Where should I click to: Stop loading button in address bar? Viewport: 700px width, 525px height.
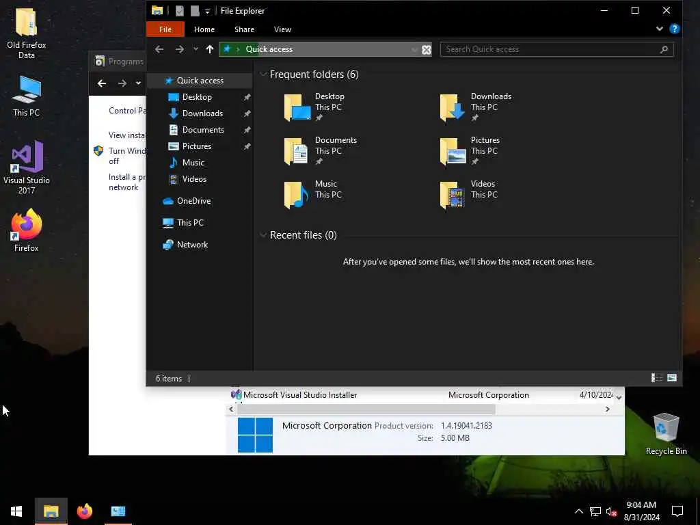coord(427,49)
